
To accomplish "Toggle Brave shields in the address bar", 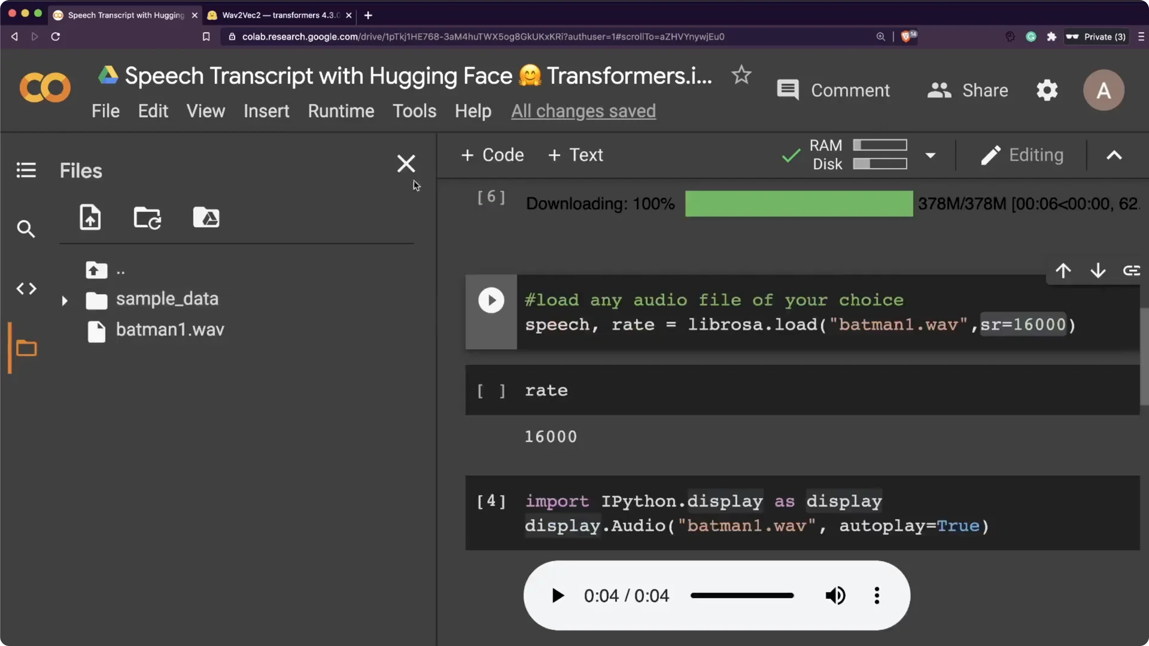I will 907,36.
